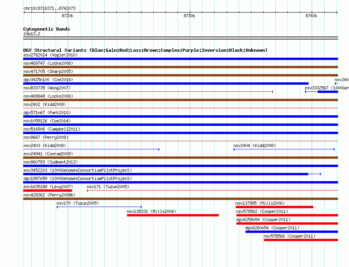Click the esv3332567 blue variant feature
The height and width of the screenshot is (267, 349).
pyautogui.click(x=322, y=92)
